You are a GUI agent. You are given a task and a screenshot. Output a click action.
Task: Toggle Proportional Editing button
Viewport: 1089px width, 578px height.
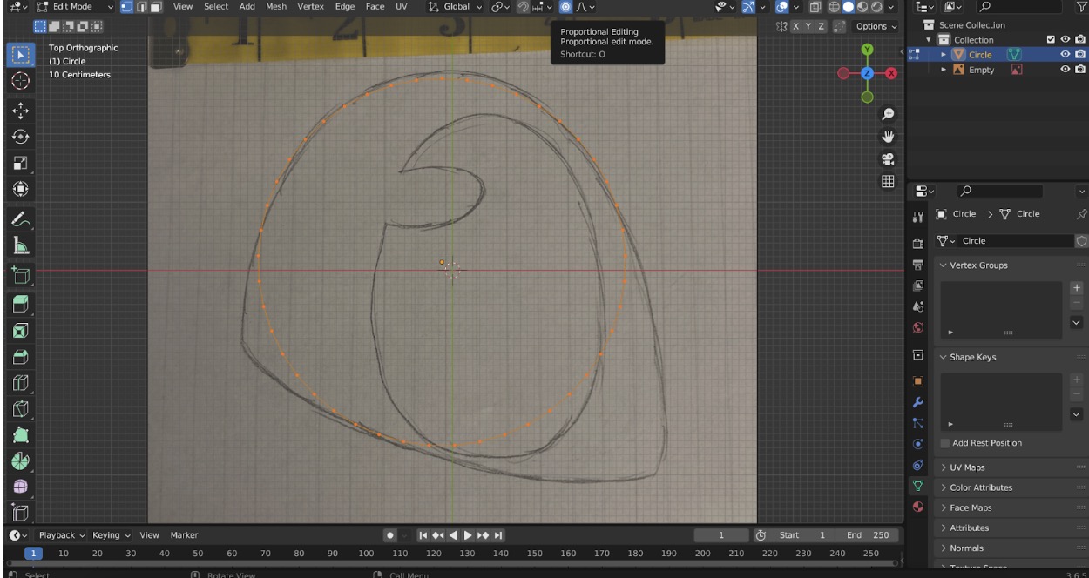coord(565,6)
